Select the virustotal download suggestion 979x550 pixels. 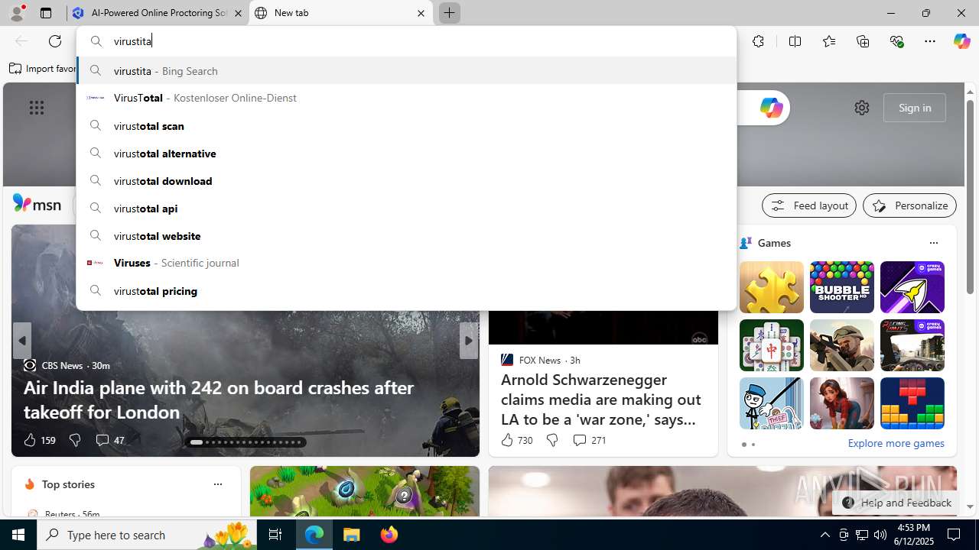click(406, 180)
